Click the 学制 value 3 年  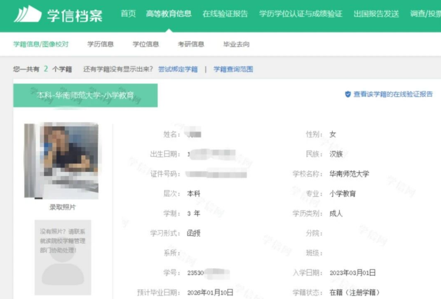194,214
